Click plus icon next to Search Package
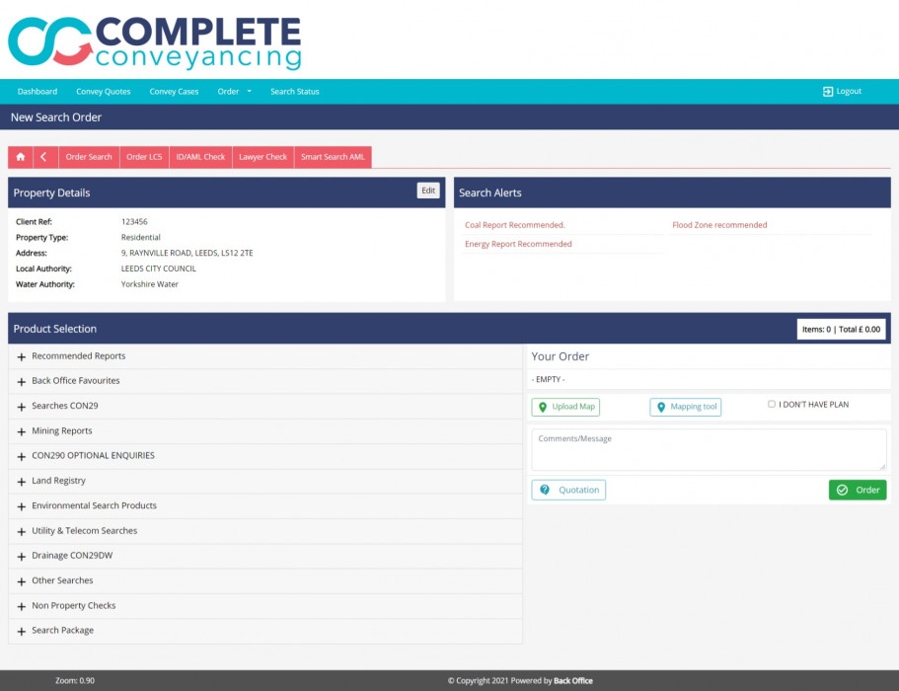The height and width of the screenshot is (691, 899). [22, 631]
